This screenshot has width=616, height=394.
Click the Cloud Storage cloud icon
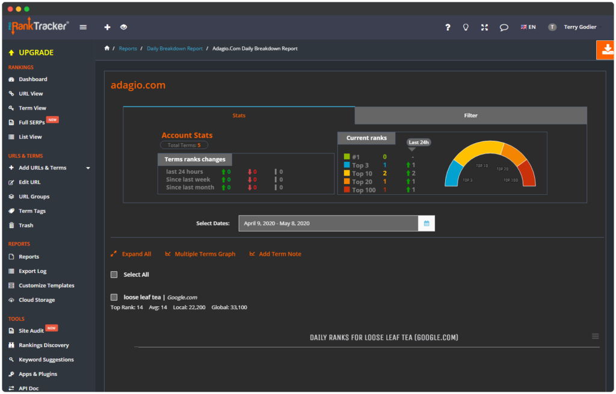[x=11, y=300]
